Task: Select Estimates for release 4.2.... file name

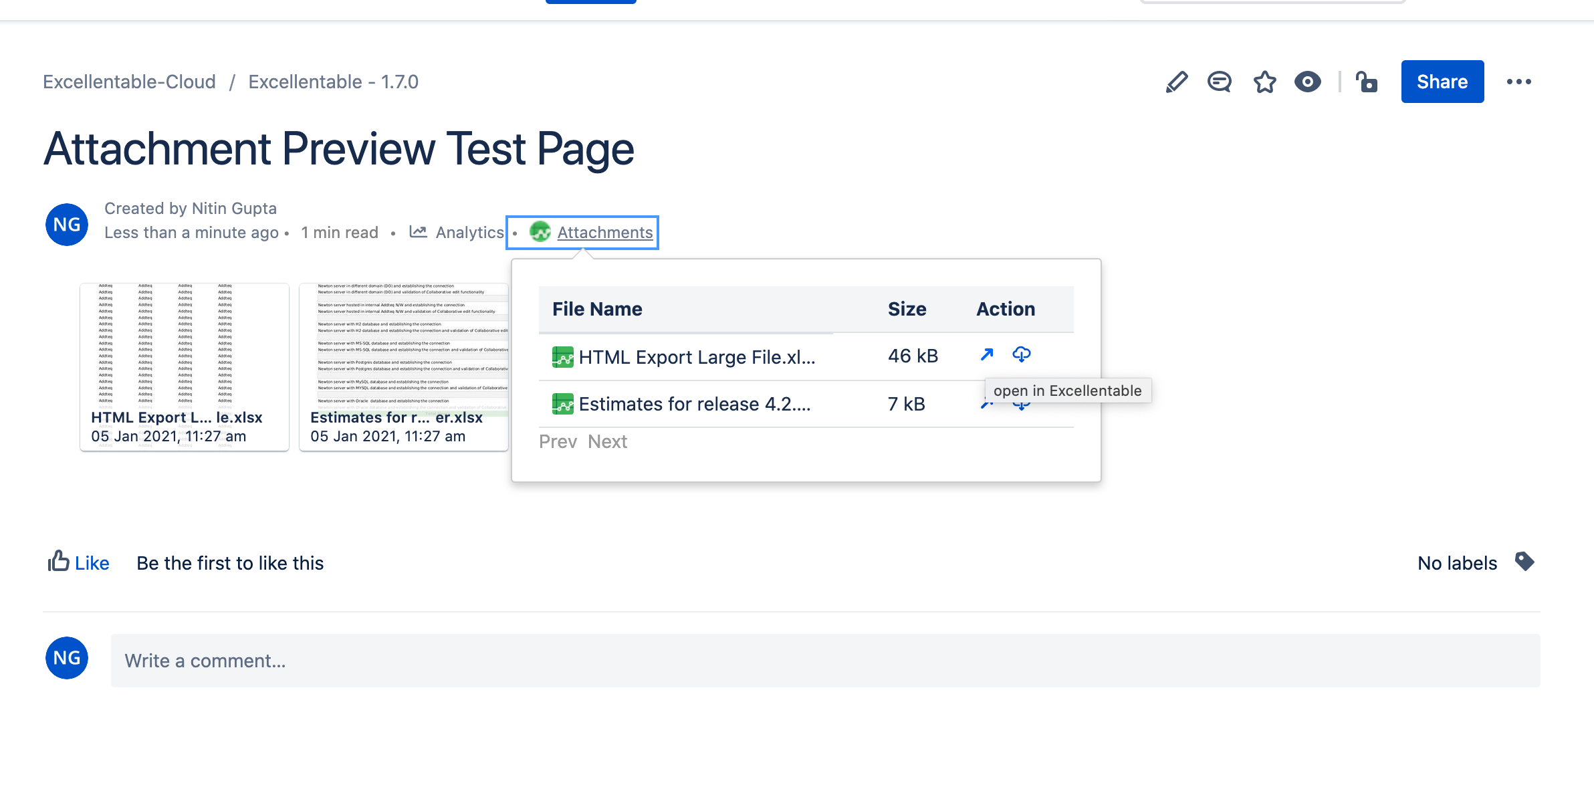Action: [695, 404]
